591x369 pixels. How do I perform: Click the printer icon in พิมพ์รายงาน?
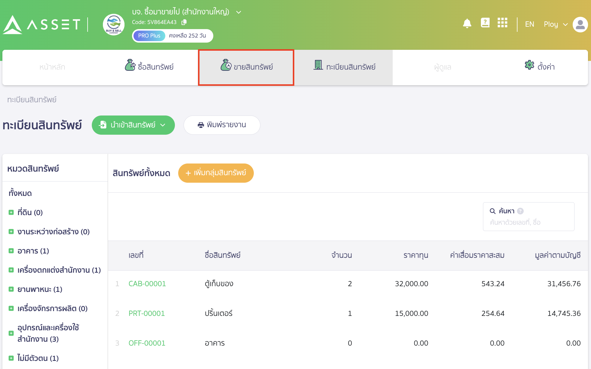[201, 125]
